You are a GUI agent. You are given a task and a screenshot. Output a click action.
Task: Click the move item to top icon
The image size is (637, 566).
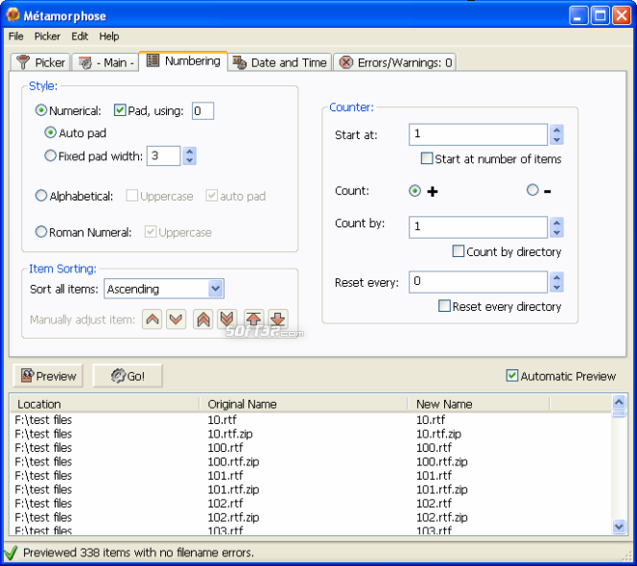254,319
